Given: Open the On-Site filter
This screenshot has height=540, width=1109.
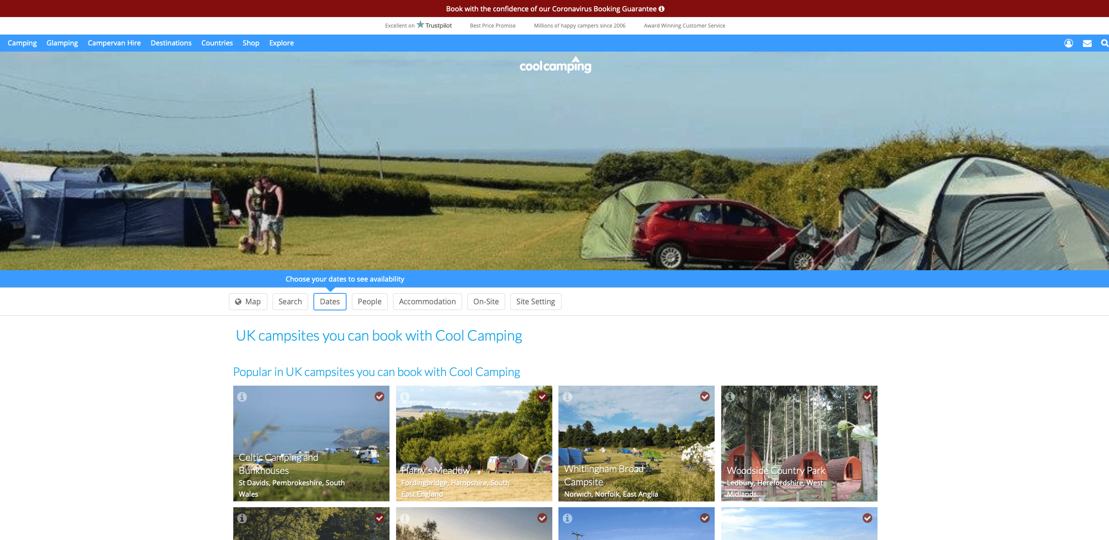Looking at the screenshot, I should 486,302.
